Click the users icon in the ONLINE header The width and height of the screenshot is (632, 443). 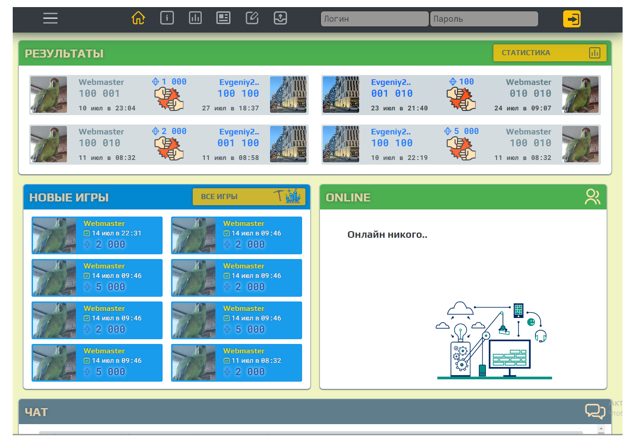point(592,197)
